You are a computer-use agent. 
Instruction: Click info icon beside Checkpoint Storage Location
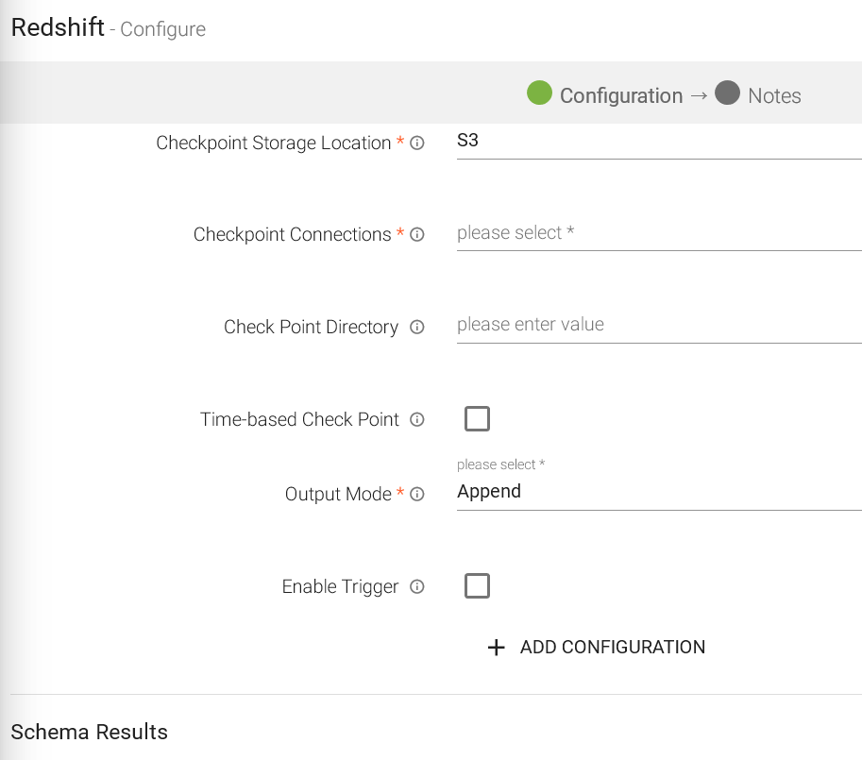417,144
